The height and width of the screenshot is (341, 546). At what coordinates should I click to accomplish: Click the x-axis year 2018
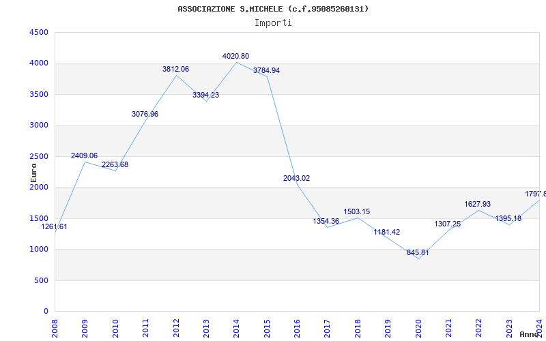point(358,328)
